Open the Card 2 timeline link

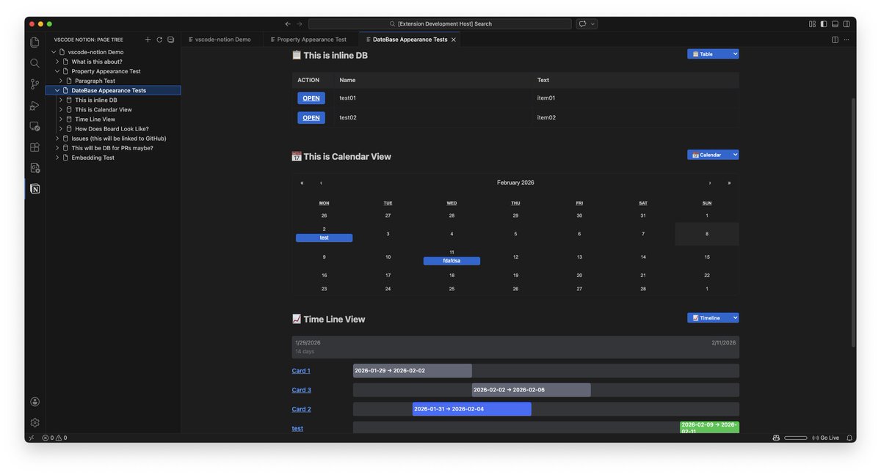(302, 409)
